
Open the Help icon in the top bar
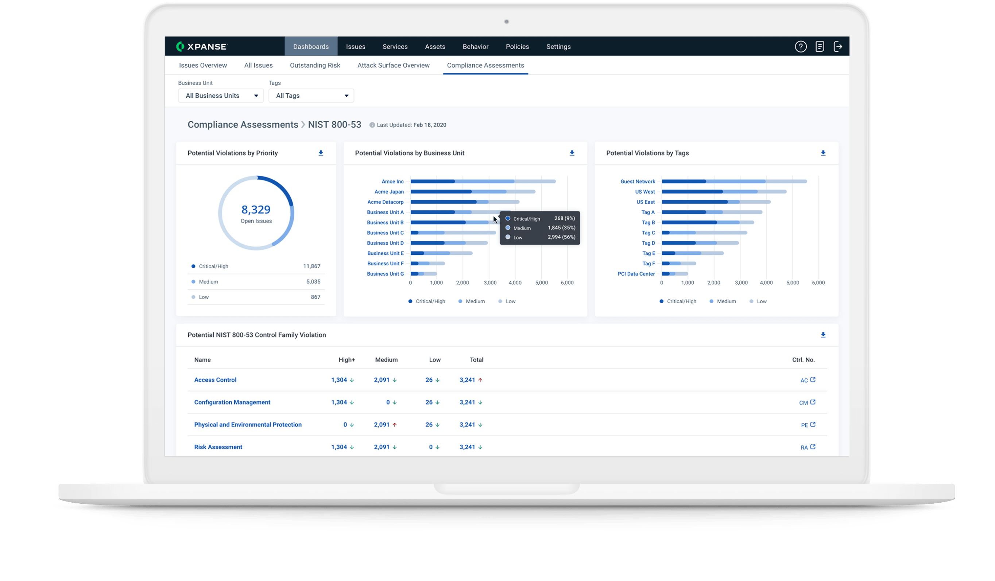801,46
